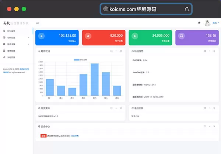The image size is (221, 154).
Task: Click the plugin grid icon in sidebar
Action: (x=4, y=51)
